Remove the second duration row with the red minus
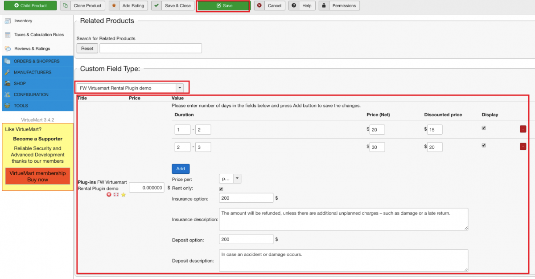The image size is (535, 279). pyautogui.click(x=523, y=147)
